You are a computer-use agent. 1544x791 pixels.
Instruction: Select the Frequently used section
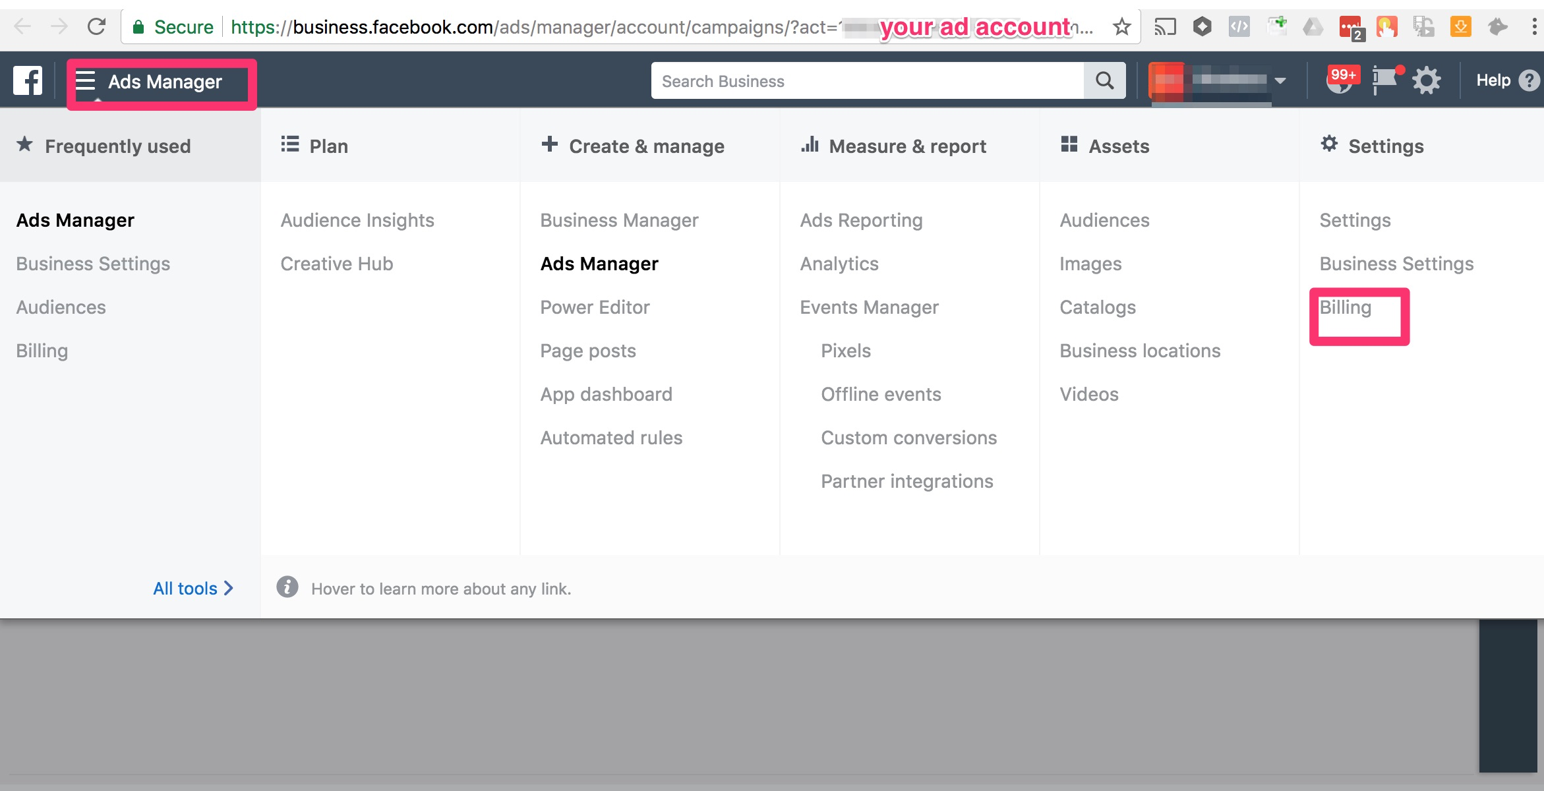pyautogui.click(x=131, y=145)
